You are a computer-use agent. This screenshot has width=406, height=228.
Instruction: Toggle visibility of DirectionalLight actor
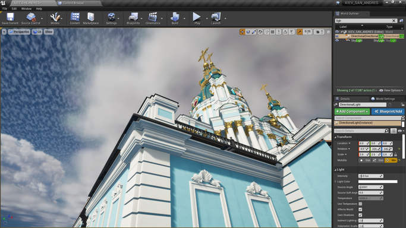pyautogui.click(x=337, y=36)
